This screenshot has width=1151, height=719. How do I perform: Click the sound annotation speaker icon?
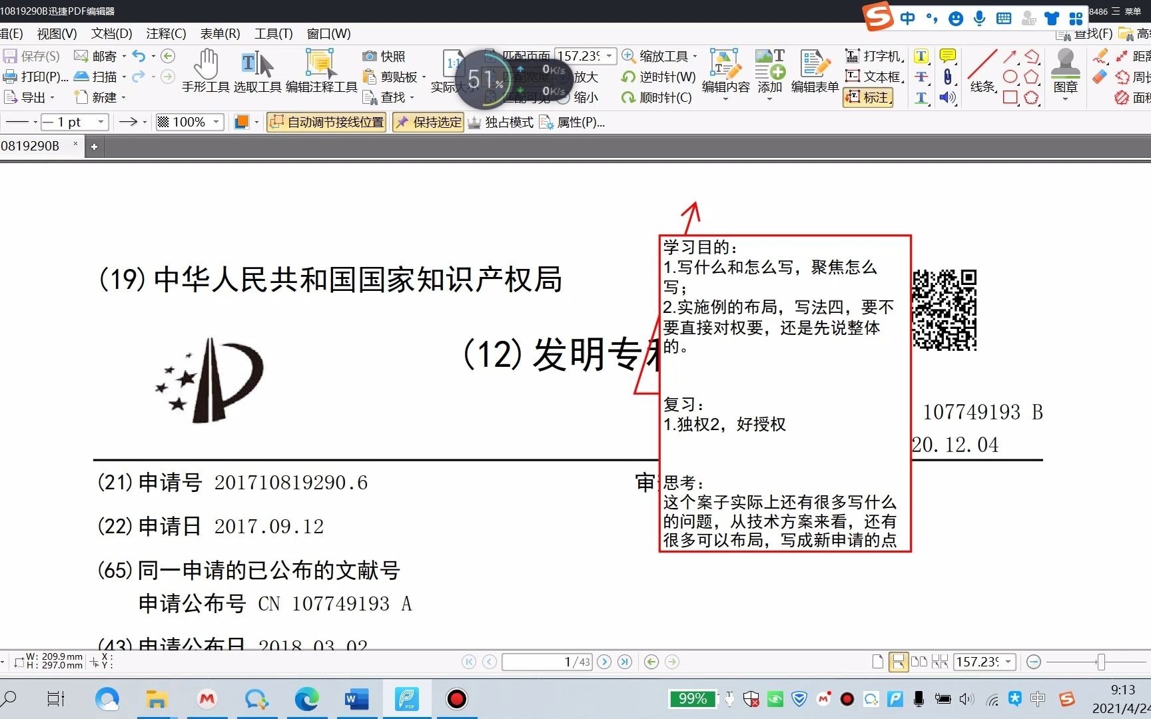[947, 98]
